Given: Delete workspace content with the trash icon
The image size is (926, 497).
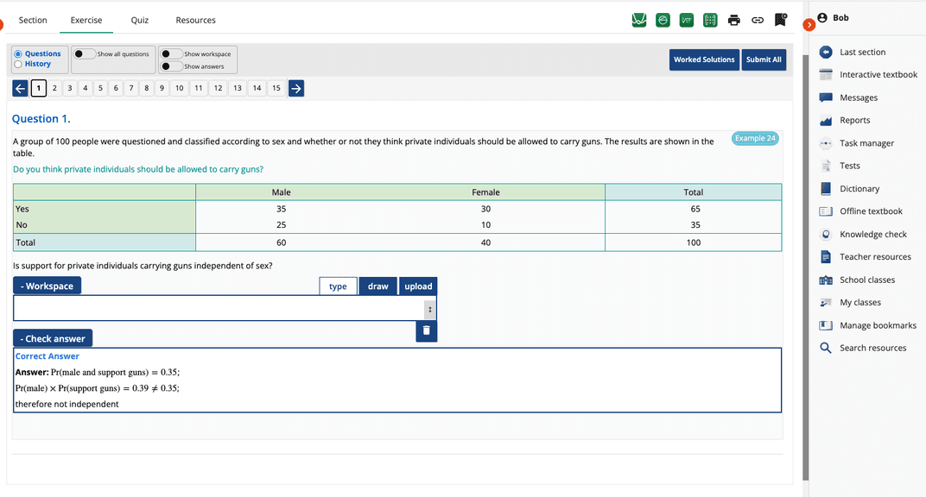Looking at the screenshot, I should [x=426, y=331].
